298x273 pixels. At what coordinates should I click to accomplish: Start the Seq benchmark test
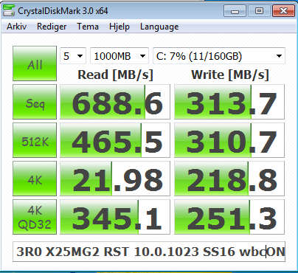35,102
